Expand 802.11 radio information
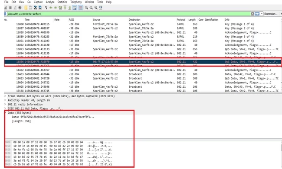 click(x=5, y=104)
